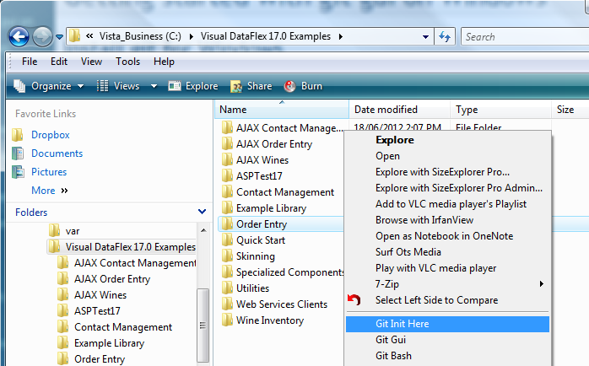
Task: Open the Pictures favorite link
Action: click(49, 172)
